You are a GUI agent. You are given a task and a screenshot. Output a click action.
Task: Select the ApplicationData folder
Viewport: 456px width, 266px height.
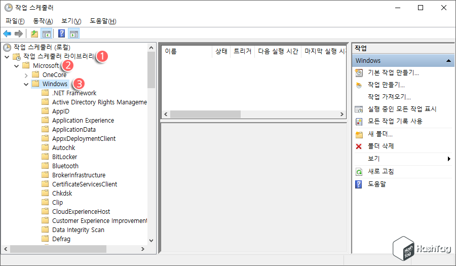click(74, 129)
